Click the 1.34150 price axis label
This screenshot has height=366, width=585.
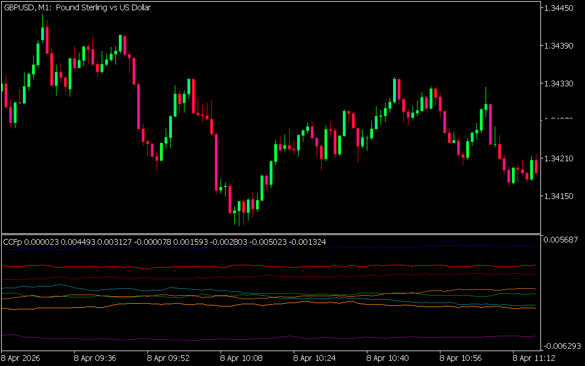(x=561, y=196)
